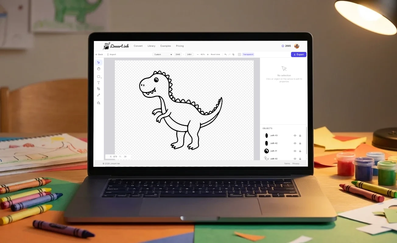Lock path 42 with padlock icon
Screen dimensions: 397x243
300,143
